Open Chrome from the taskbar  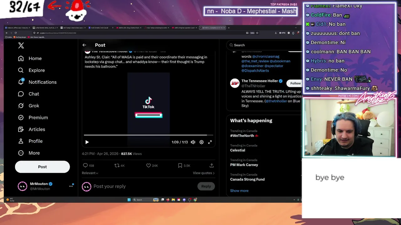click(x=195, y=200)
